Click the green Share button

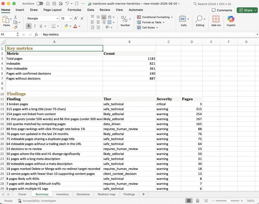click(x=247, y=10)
